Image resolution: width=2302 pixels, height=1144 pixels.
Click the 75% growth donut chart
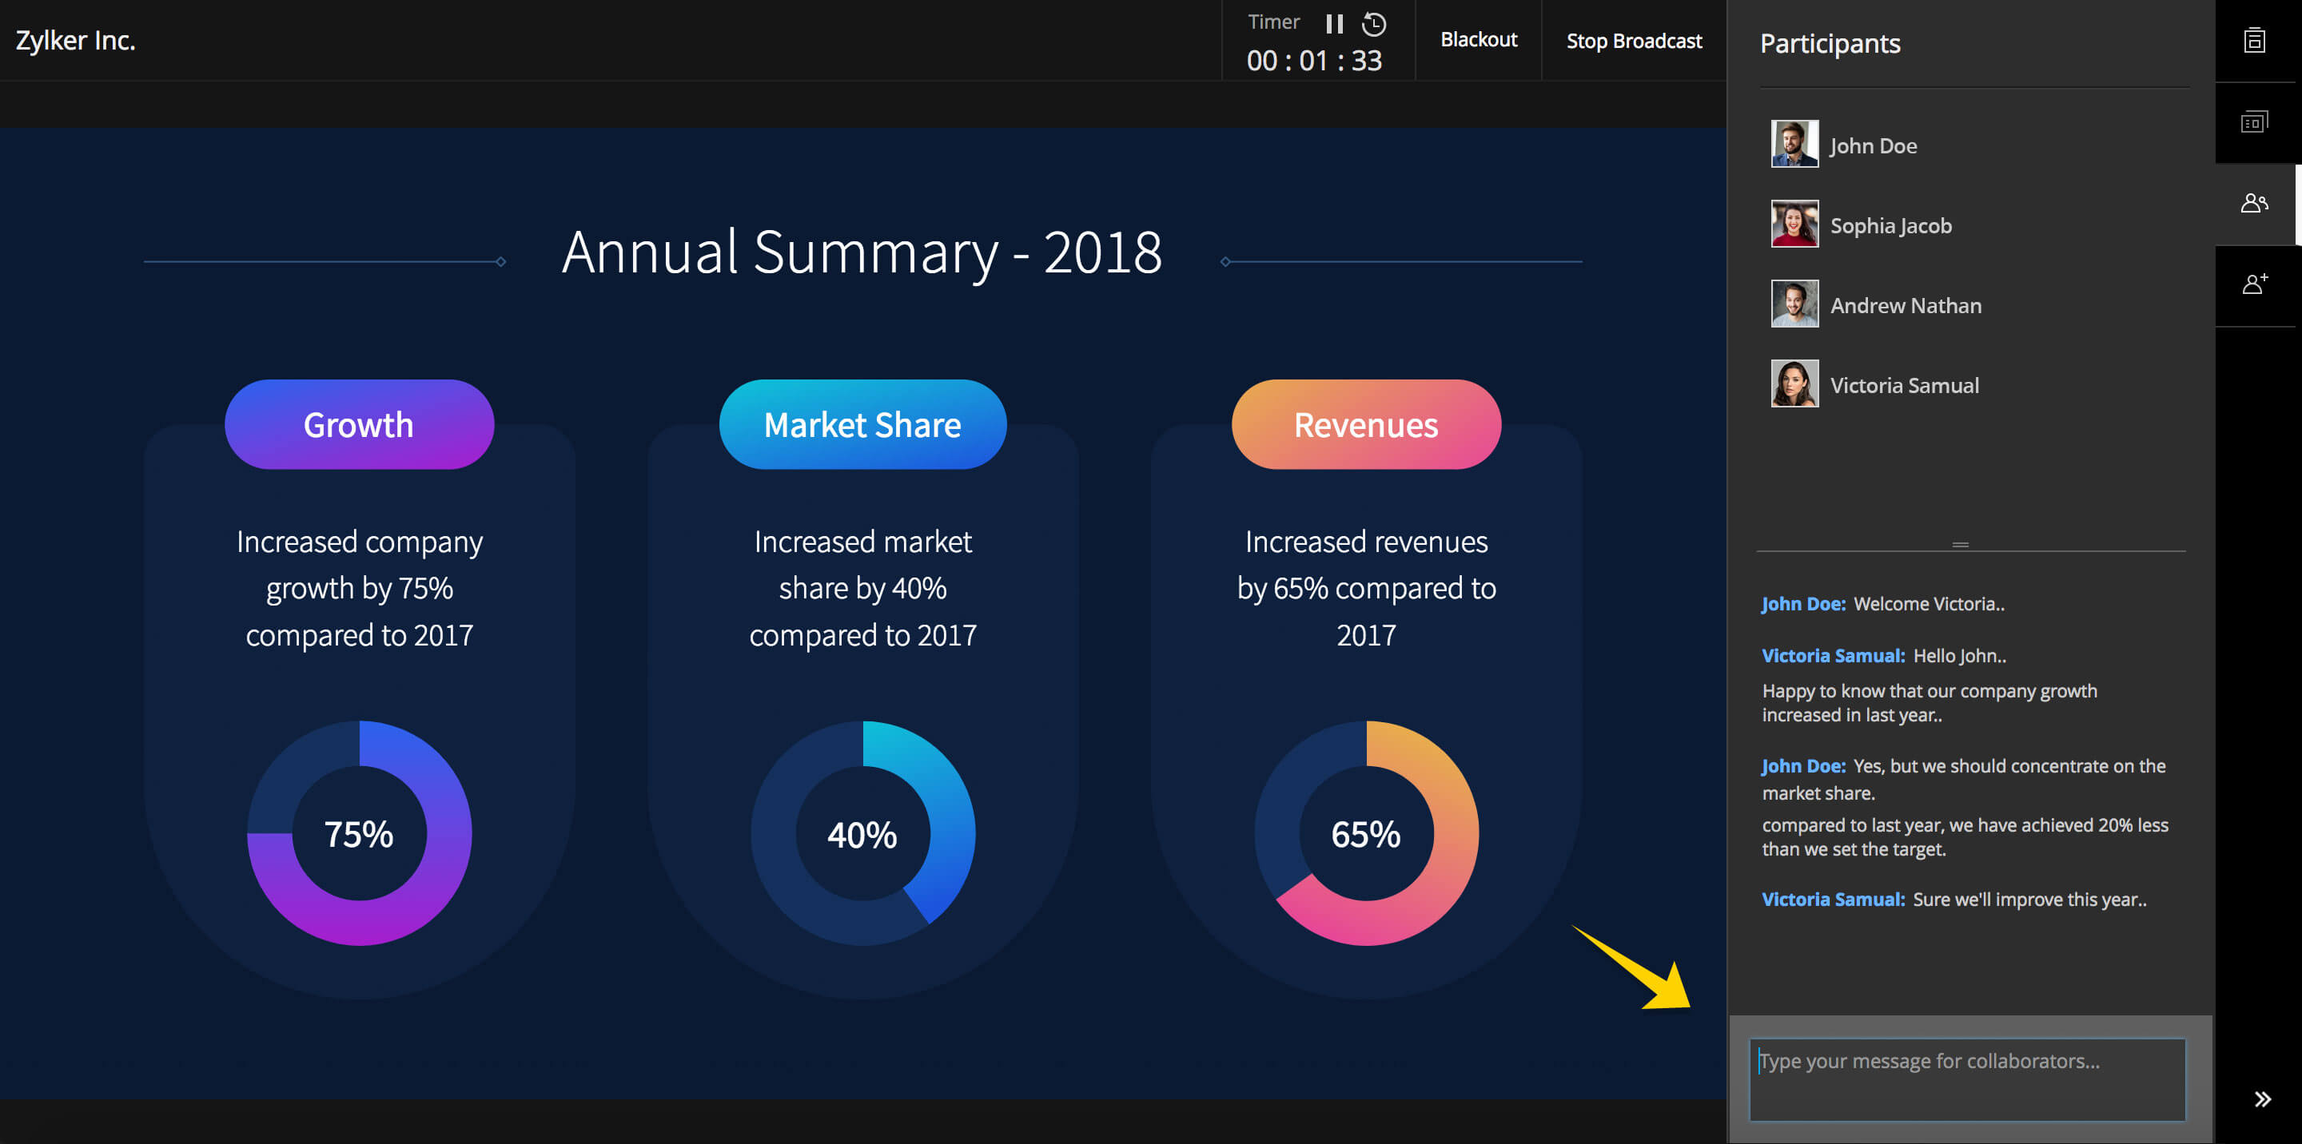(358, 833)
